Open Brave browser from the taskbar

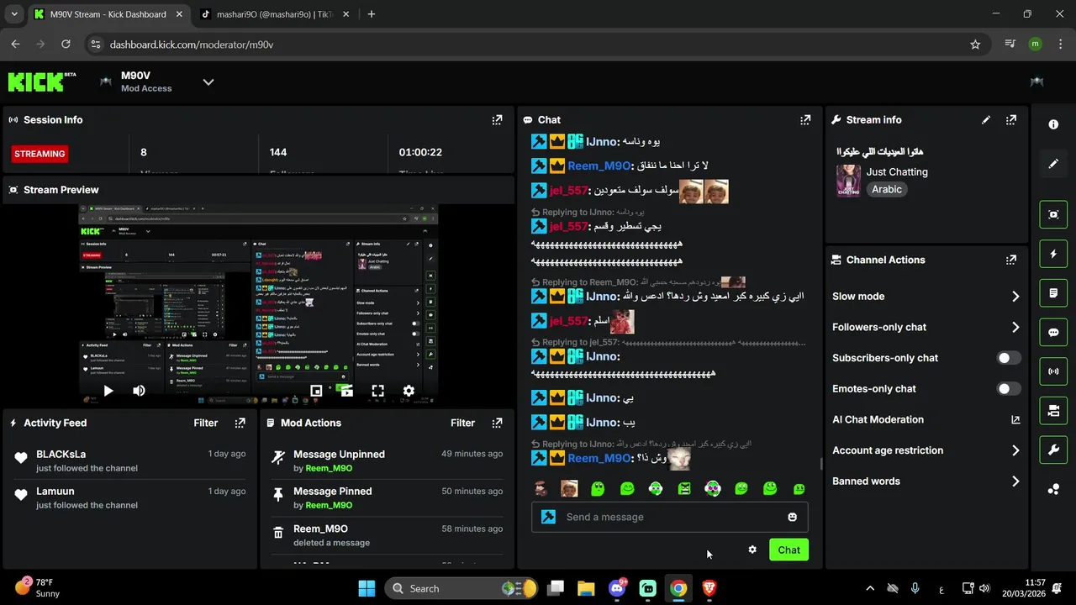pos(709,588)
